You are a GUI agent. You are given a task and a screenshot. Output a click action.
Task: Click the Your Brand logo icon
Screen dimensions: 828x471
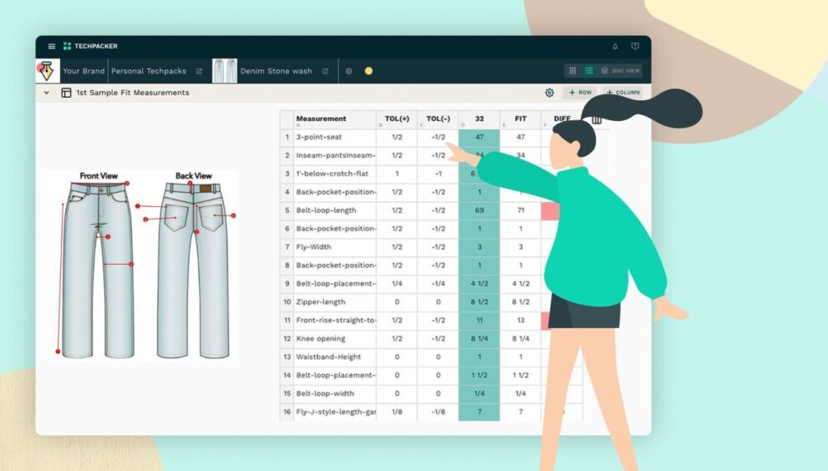tap(46, 71)
